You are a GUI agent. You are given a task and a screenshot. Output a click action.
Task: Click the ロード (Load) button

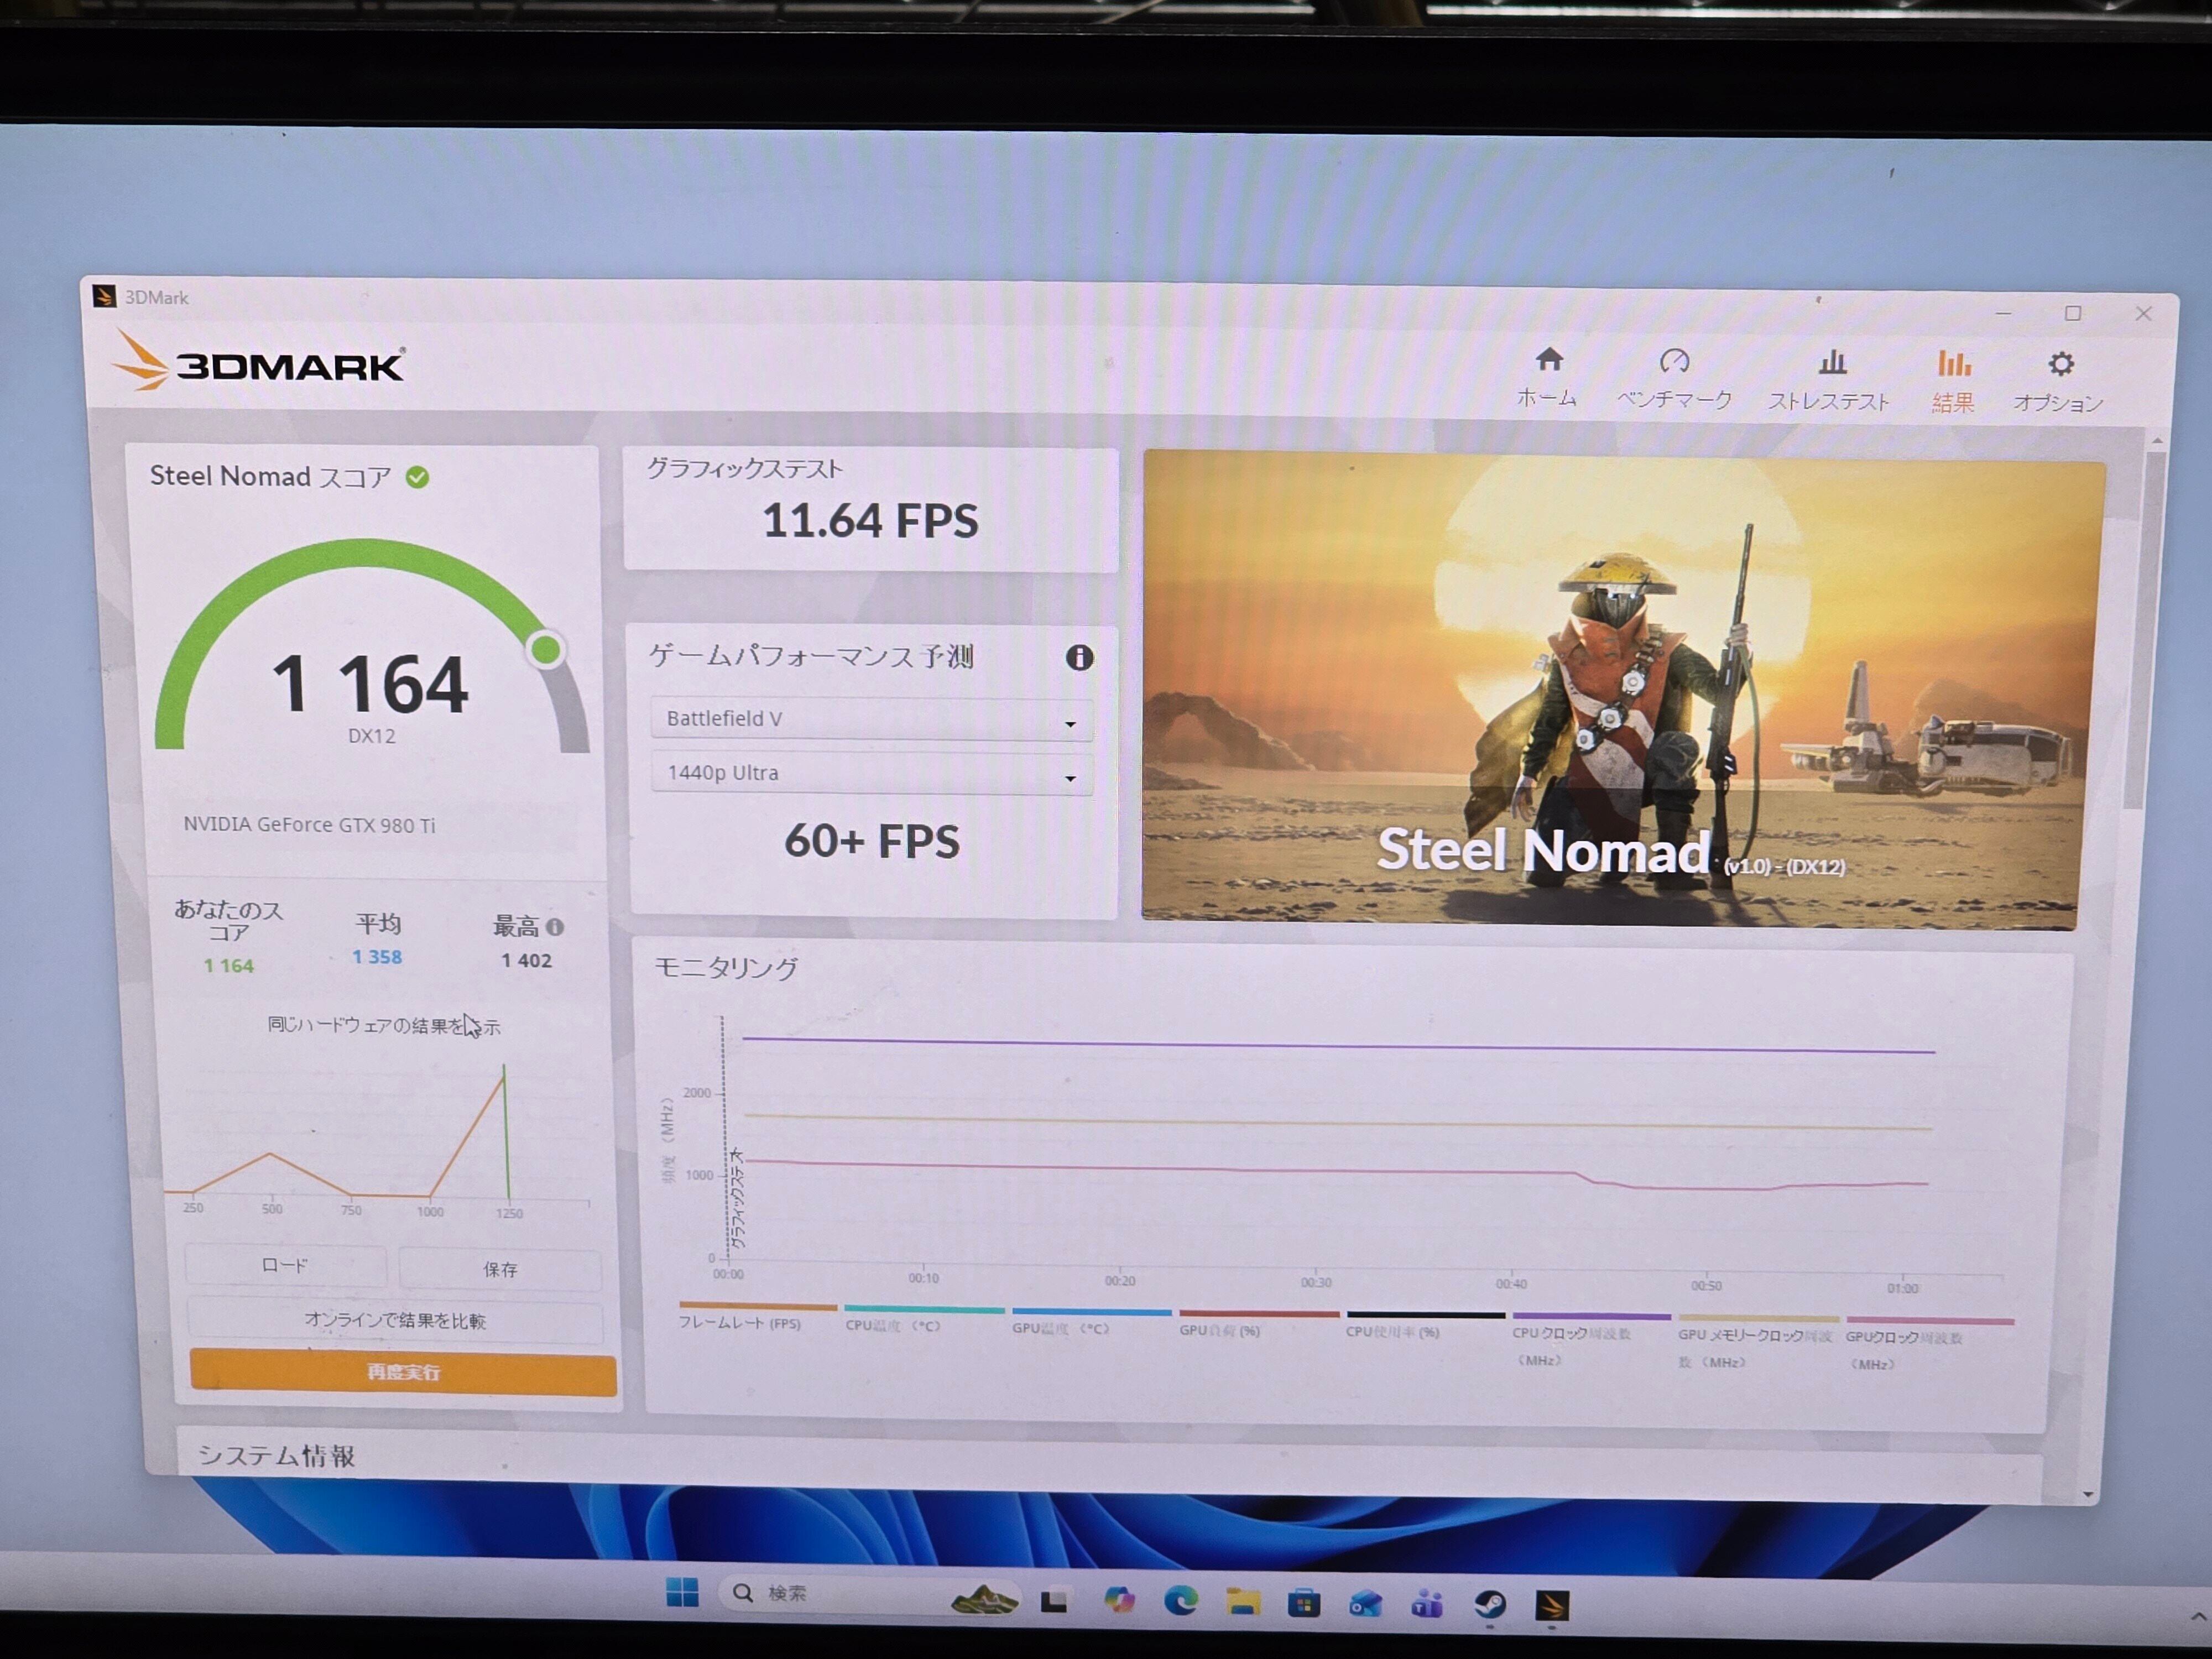[285, 1266]
